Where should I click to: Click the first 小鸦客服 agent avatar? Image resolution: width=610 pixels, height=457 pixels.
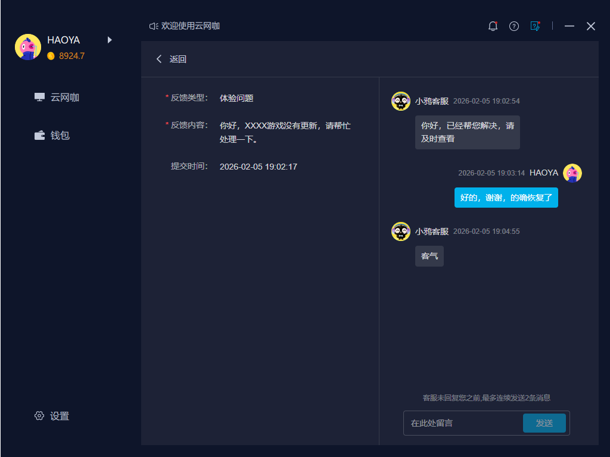pyautogui.click(x=401, y=101)
